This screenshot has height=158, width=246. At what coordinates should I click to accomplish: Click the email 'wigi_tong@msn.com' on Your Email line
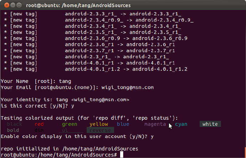pos(128,88)
